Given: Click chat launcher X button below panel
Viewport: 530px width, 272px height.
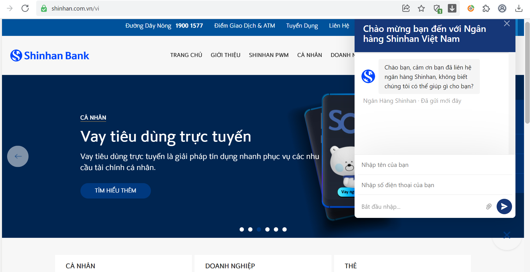Looking at the screenshot, I should pos(507,235).
